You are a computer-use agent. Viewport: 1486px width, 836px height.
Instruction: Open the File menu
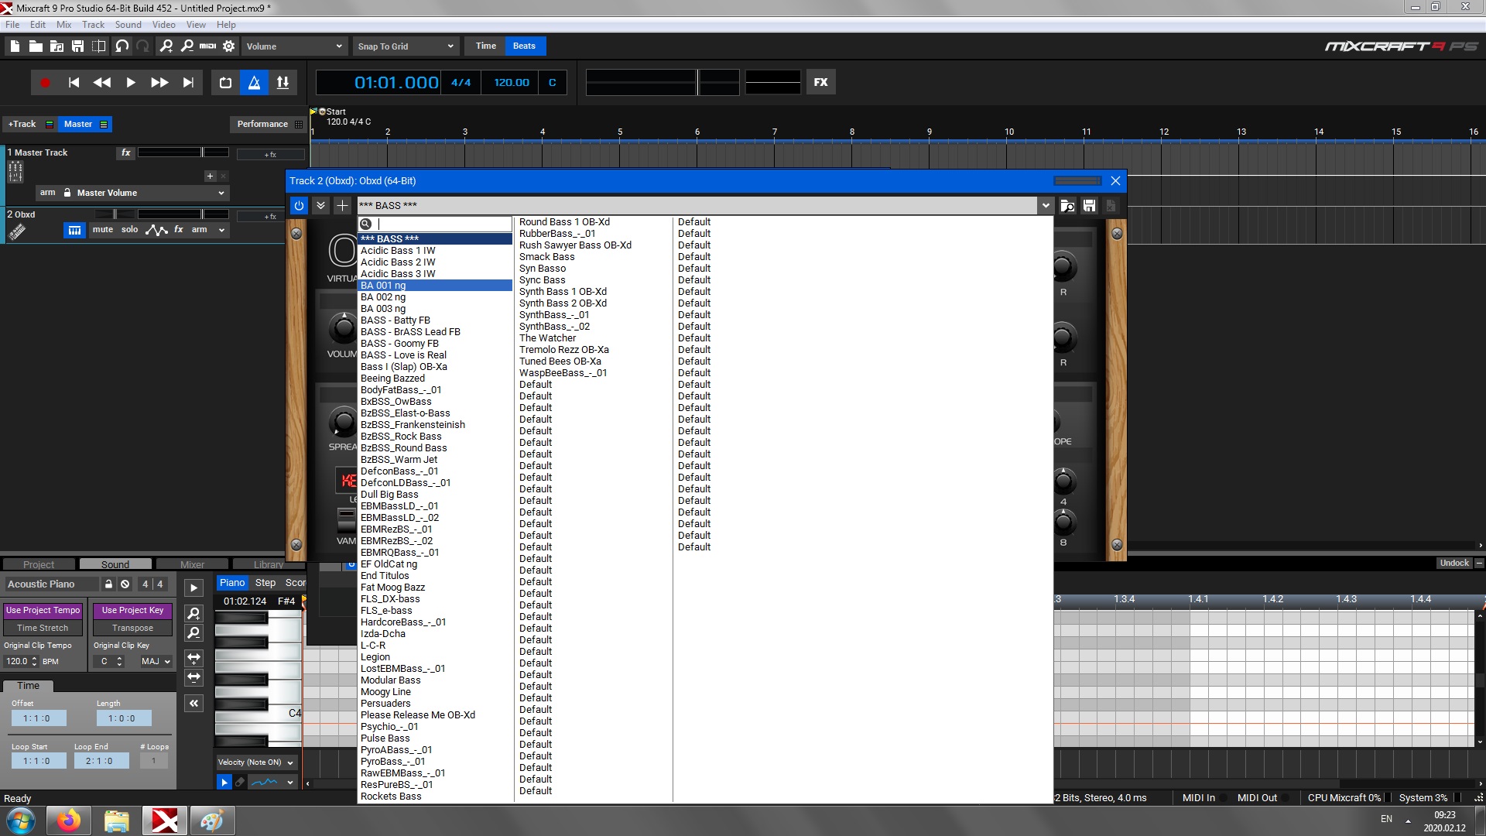(x=12, y=25)
